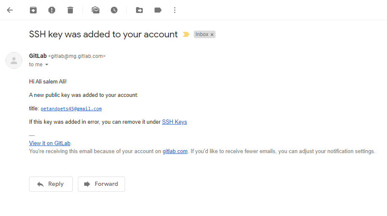
Task: Open the petandpets45@gmail.com link
Action: (71, 109)
